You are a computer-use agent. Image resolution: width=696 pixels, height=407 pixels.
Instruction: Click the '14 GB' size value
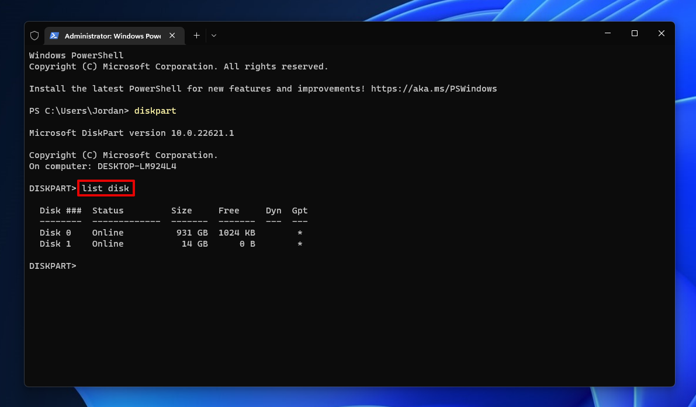pyautogui.click(x=195, y=244)
